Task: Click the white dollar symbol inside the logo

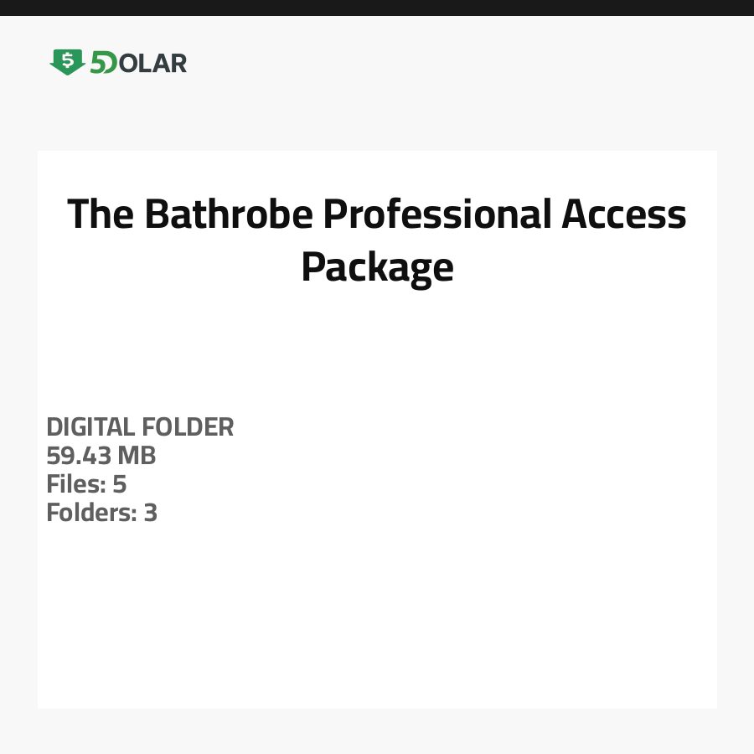Action: click(67, 60)
